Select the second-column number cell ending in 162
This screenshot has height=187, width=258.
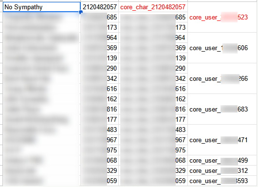(99, 99)
